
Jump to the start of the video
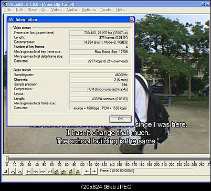click(x=29, y=171)
